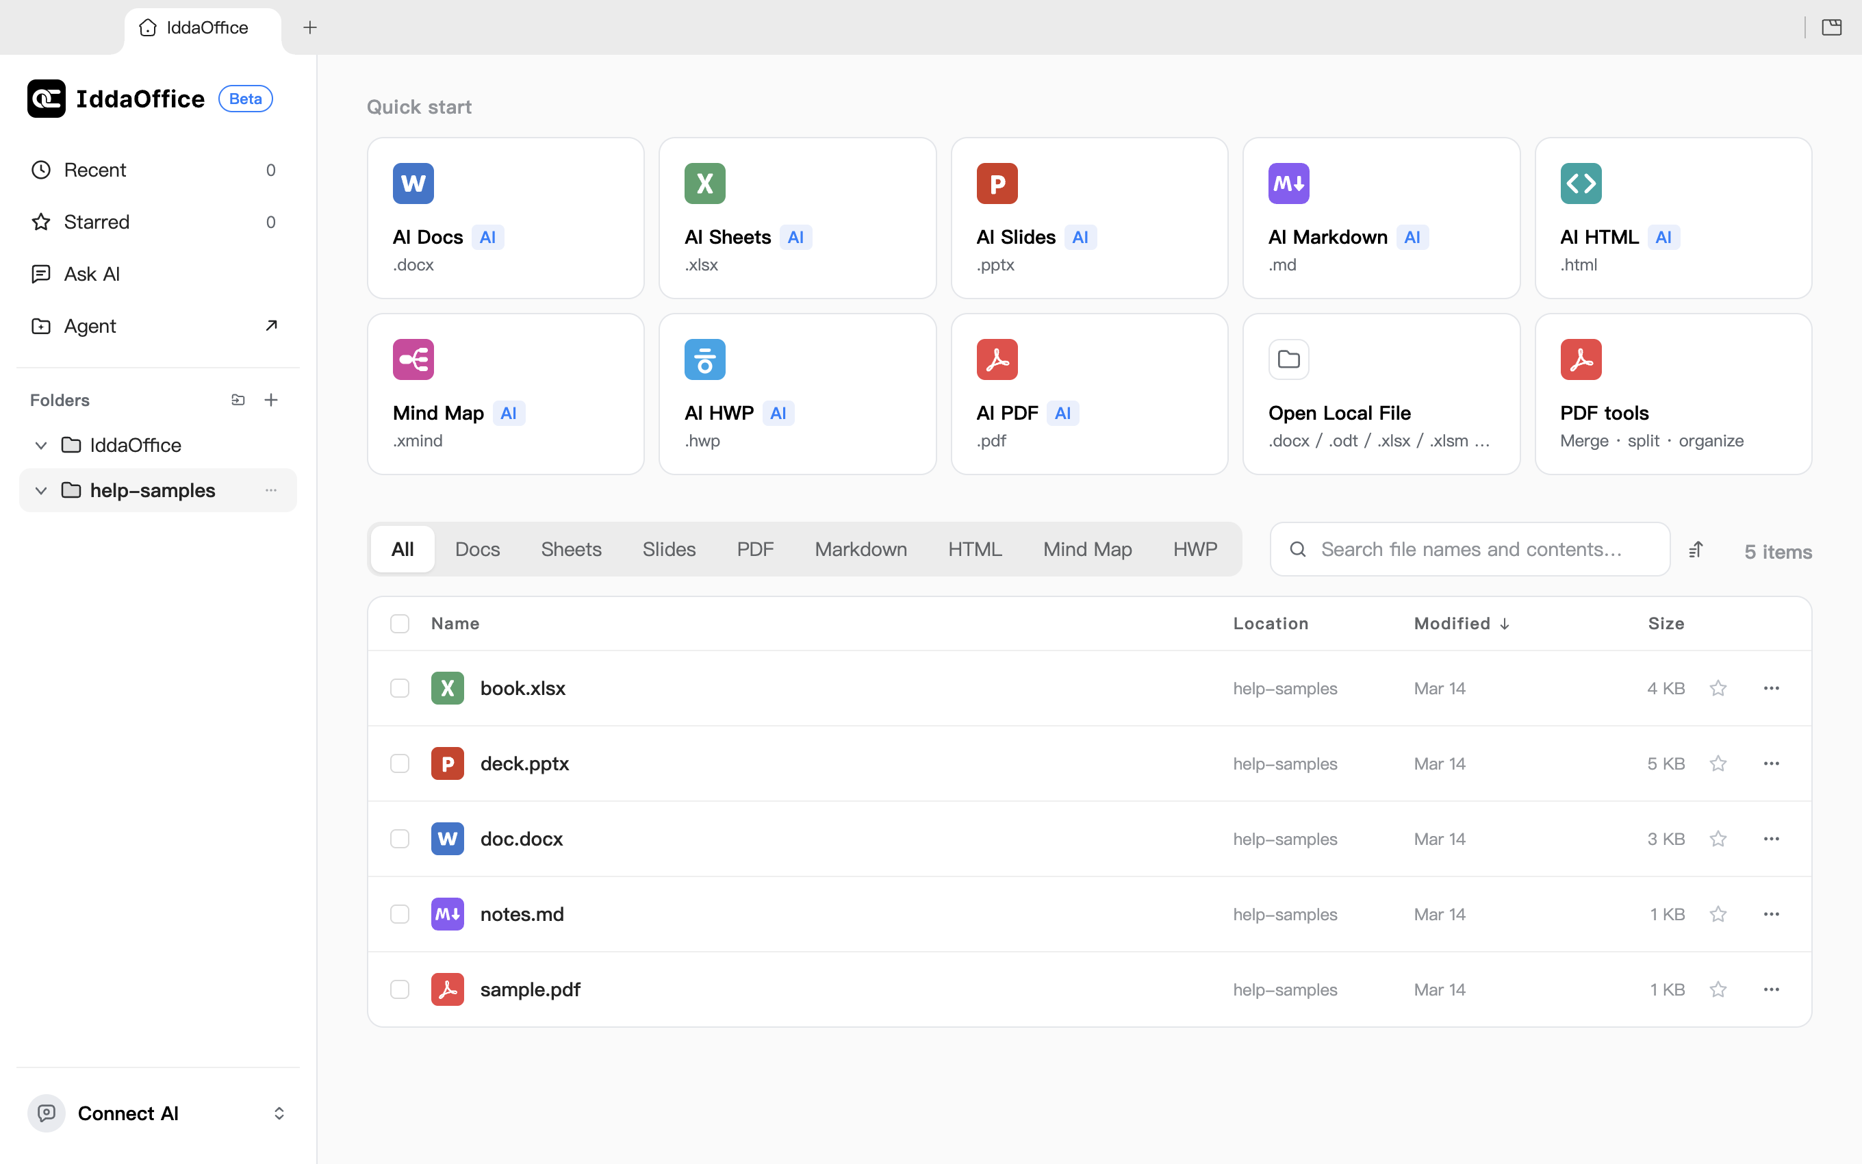This screenshot has width=1862, height=1164.
Task: Collapse the help-samples folder chevron
Action: pyautogui.click(x=42, y=490)
